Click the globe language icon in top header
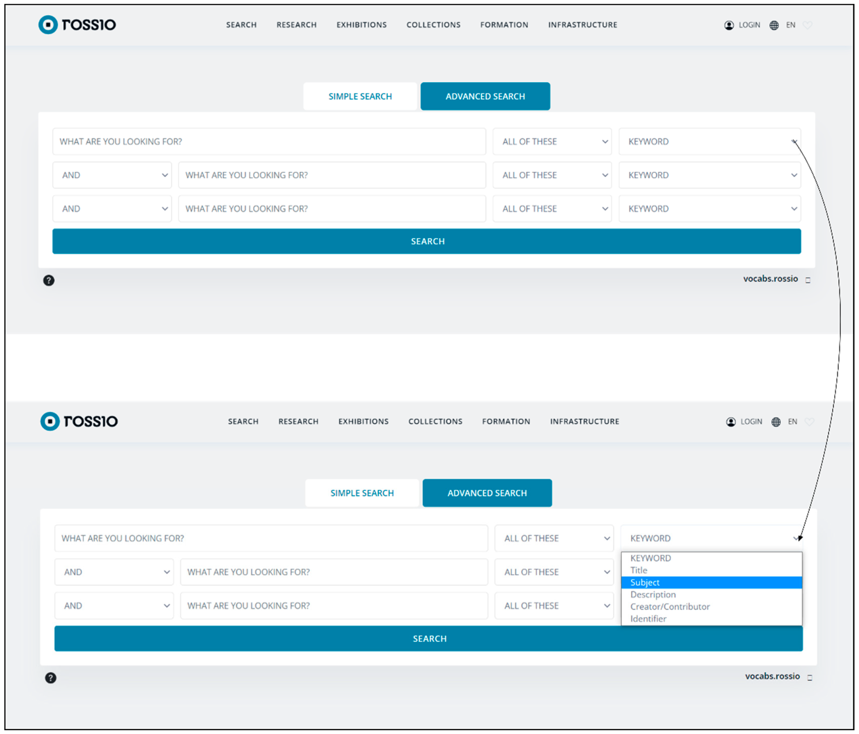The image size is (859, 734). pos(774,25)
